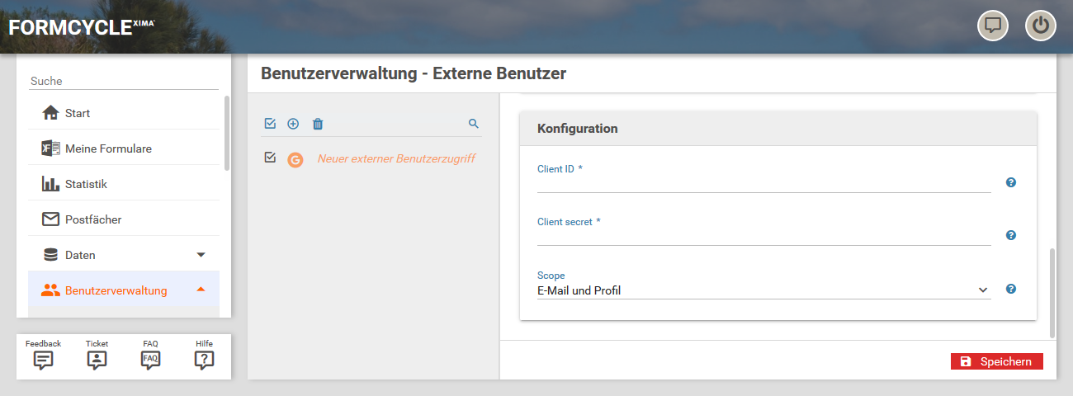
Task: Open the search magnifier in list toolbar
Action: (x=474, y=124)
